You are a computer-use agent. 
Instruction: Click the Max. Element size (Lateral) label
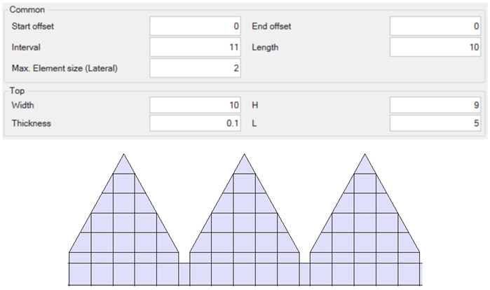click(64, 69)
